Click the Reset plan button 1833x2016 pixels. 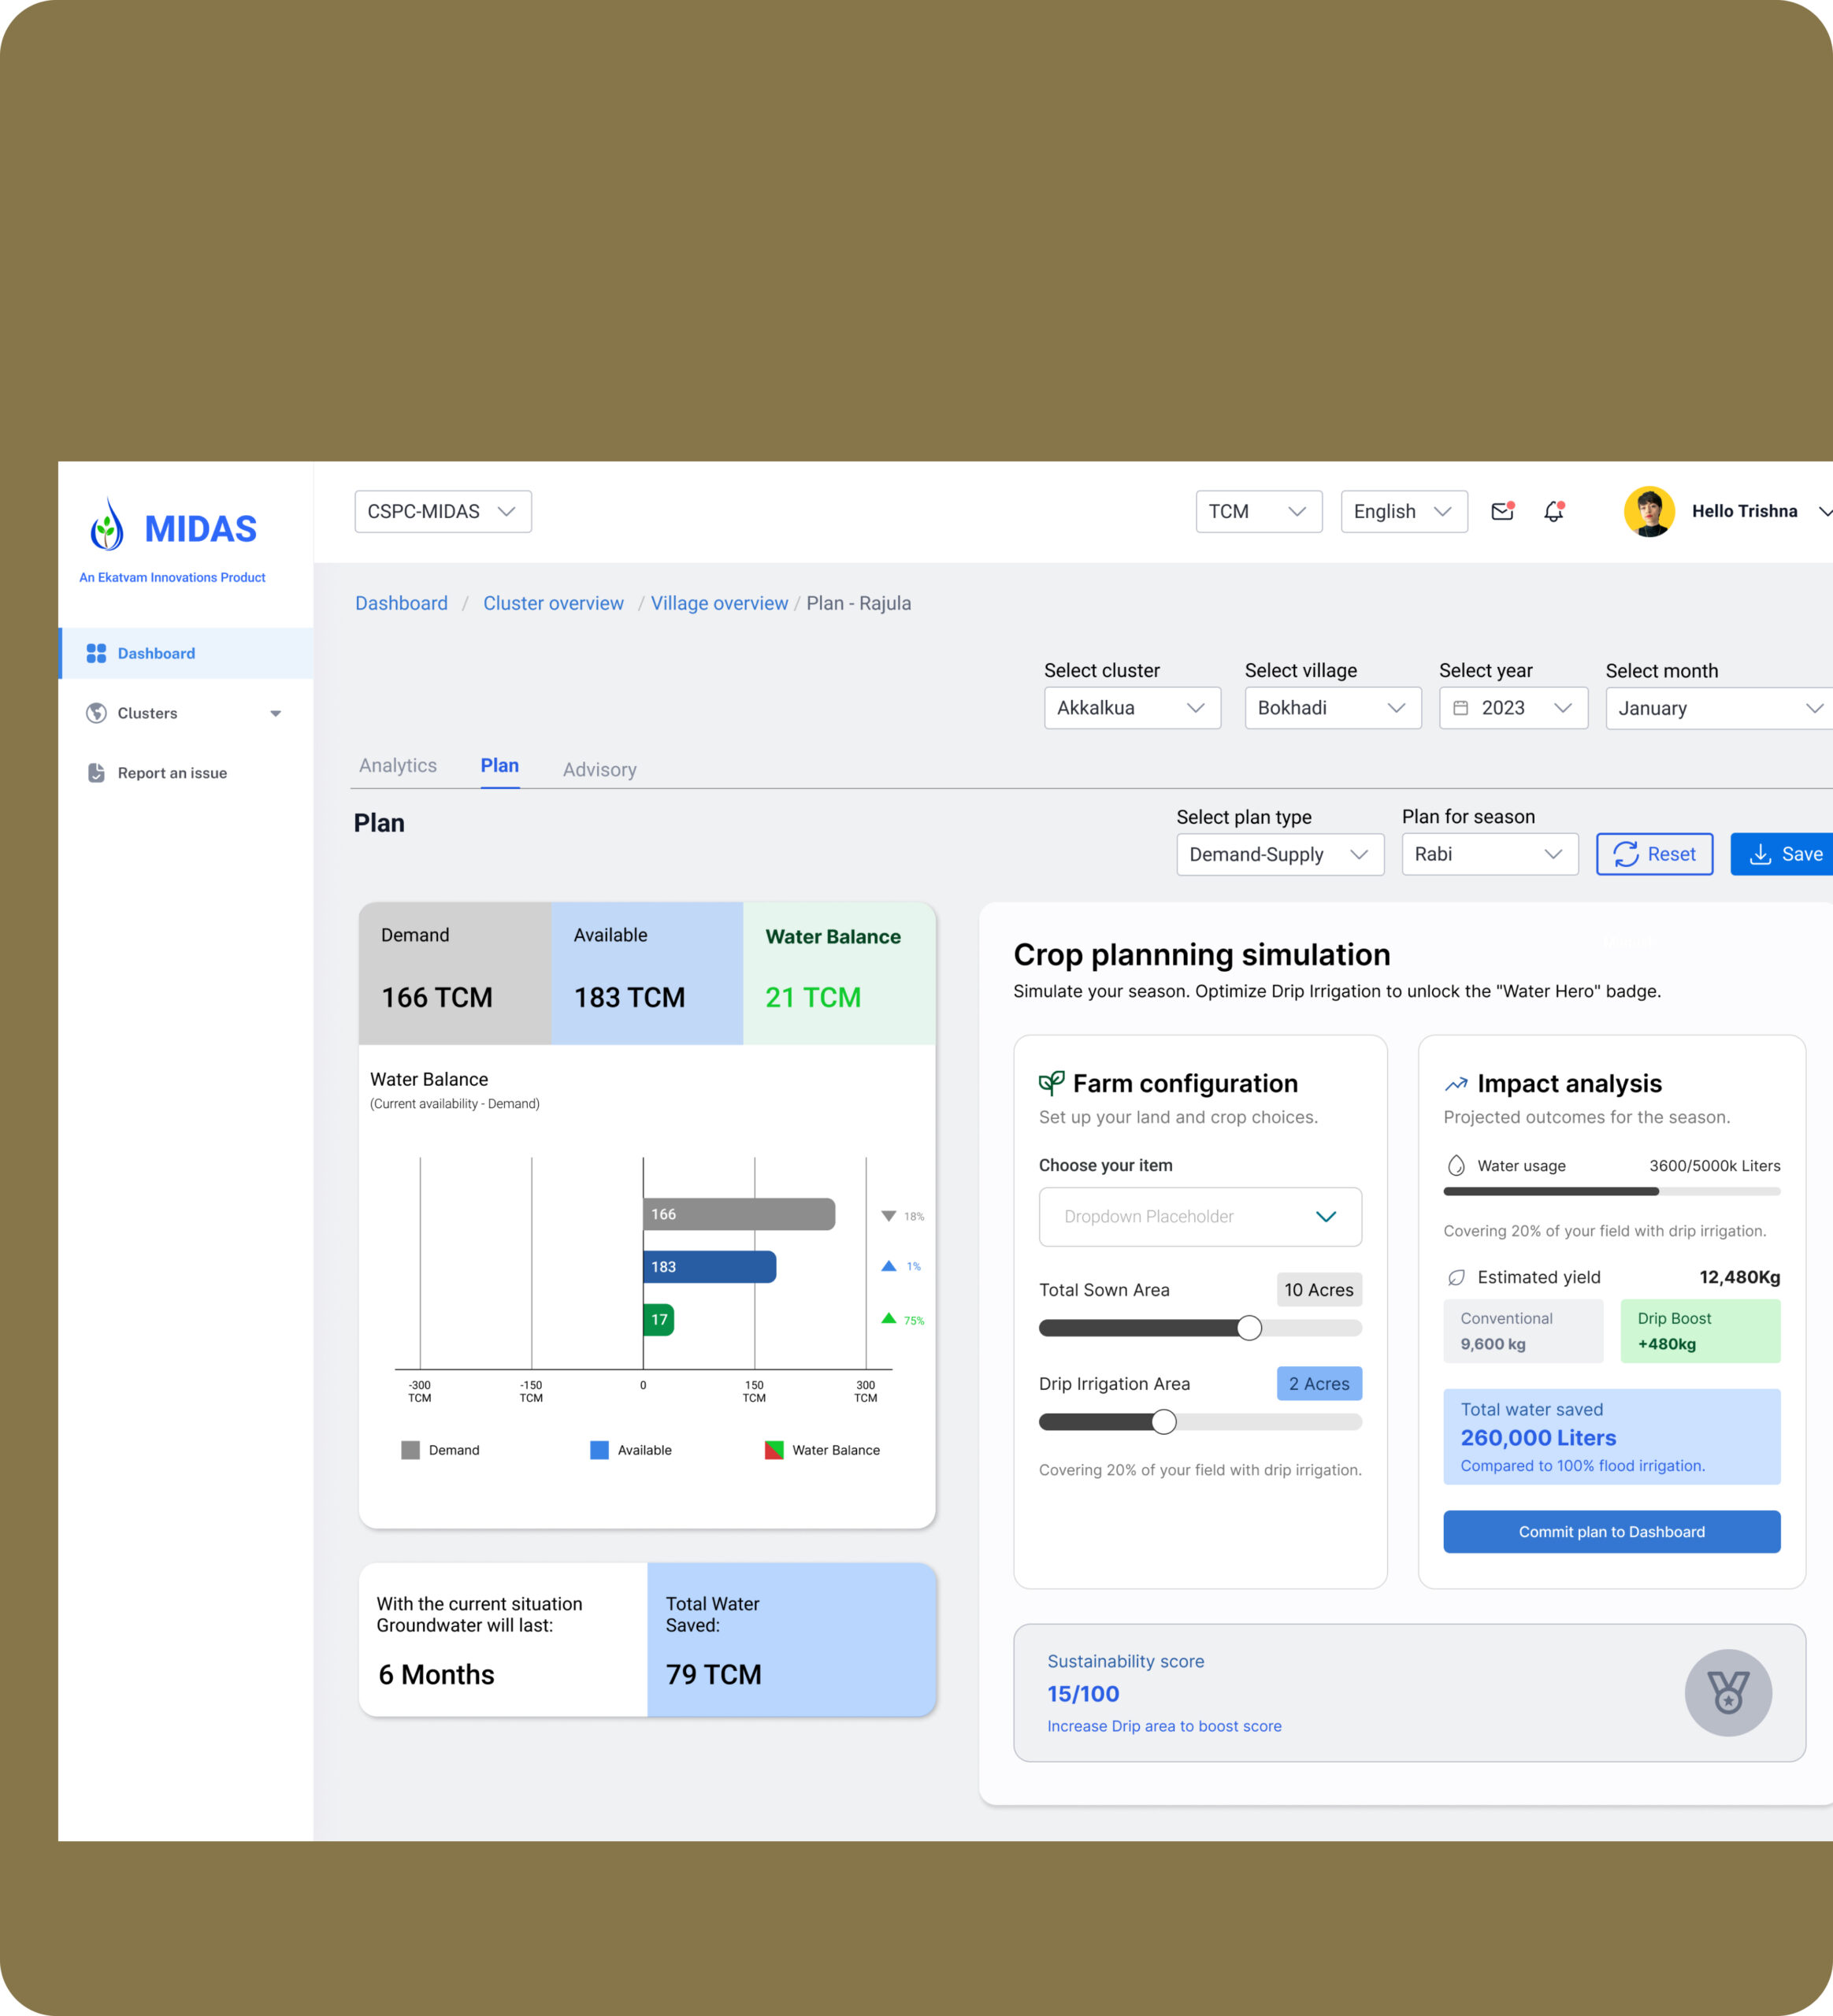(1654, 854)
